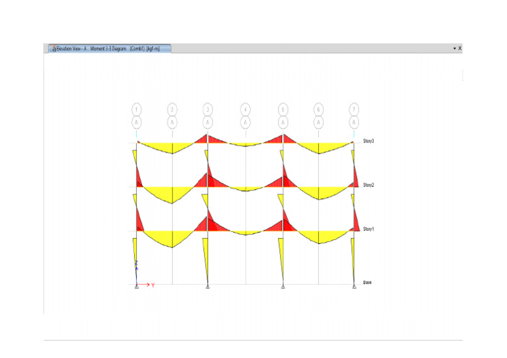Image resolution: width=507 pixels, height=358 pixels.
Task: Select the pinned support at grid 5 base
Action: [283, 286]
